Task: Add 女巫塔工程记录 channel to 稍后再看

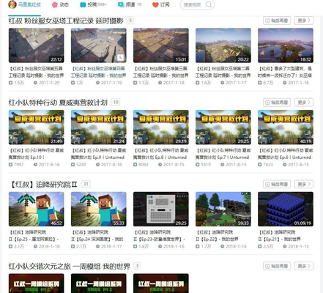Action: click(x=277, y=21)
